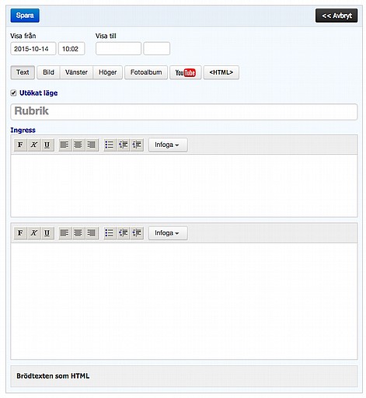The height and width of the screenshot is (398, 366).
Task: Apply bold in the Ingress toolbar
Action: (20, 145)
